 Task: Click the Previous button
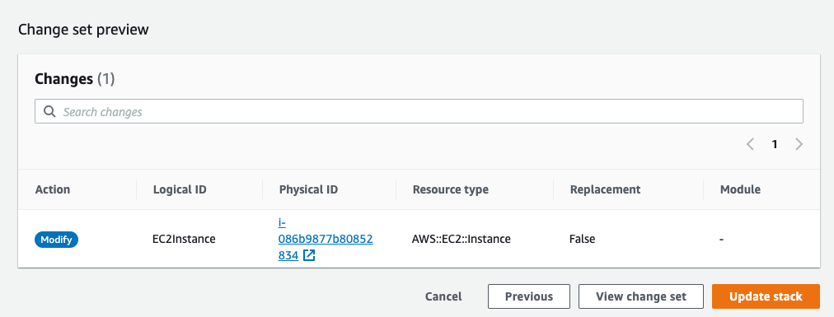(x=529, y=296)
